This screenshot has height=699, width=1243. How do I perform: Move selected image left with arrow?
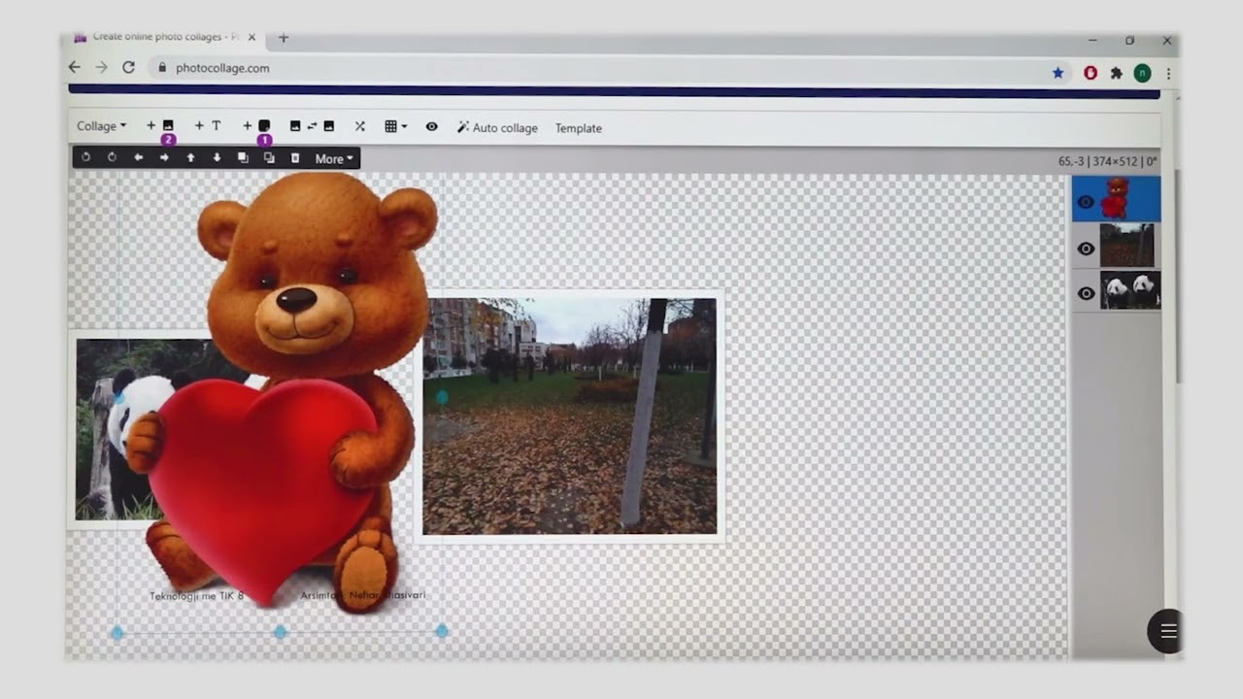(x=138, y=157)
